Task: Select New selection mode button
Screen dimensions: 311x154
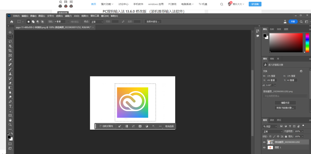Action: [x=29, y=22]
